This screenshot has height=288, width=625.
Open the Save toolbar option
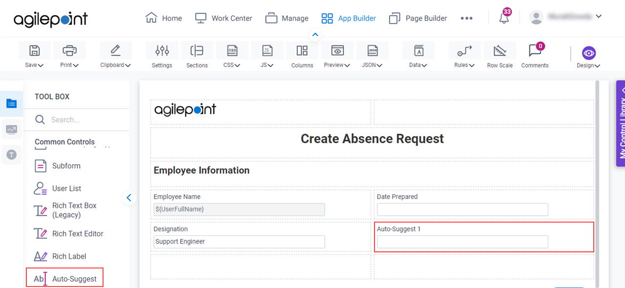pos(34,55)
